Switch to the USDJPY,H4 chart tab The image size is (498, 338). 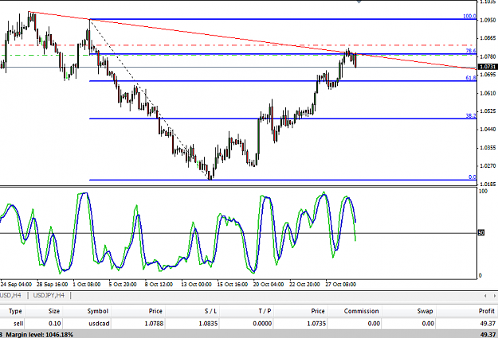click(x=49, y=296)
